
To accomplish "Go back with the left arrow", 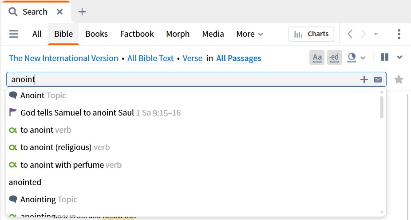I will coord(350,34).
